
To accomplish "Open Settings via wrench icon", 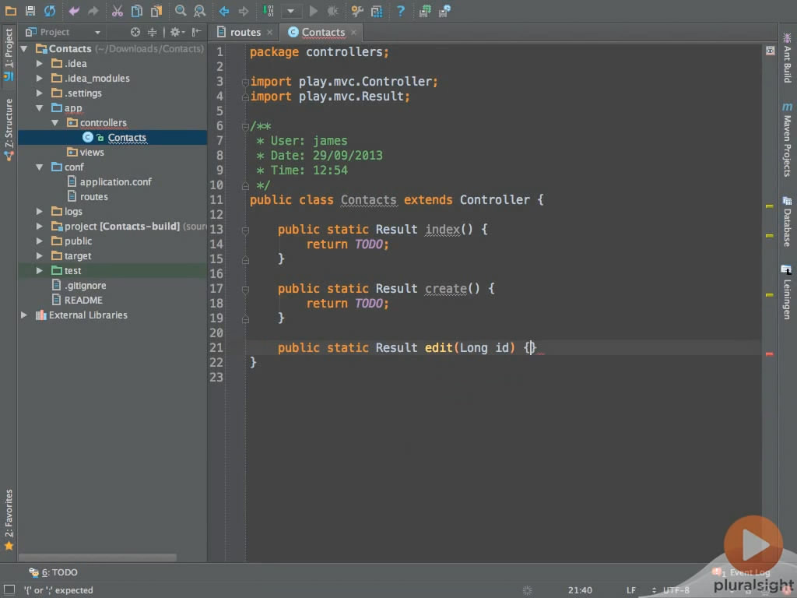I will 357,11.
